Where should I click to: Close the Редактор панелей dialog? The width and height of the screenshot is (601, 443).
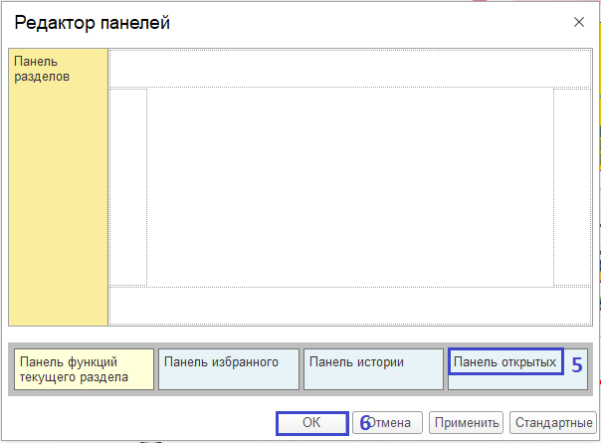(579, 22)
